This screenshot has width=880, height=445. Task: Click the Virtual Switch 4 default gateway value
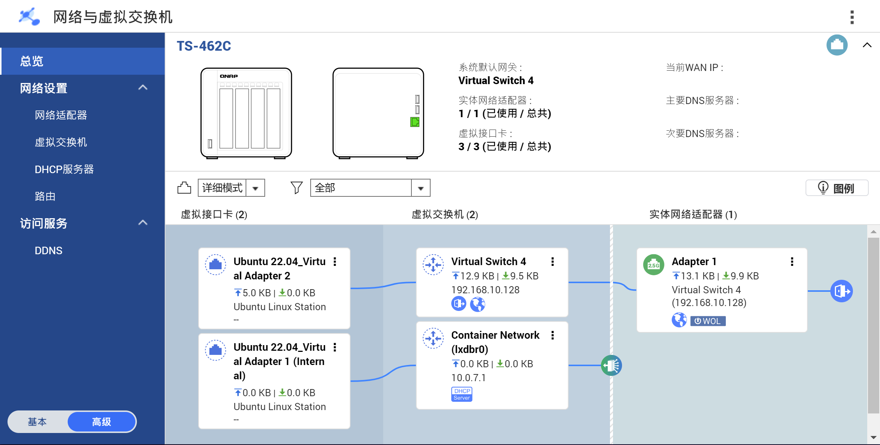click(x=496, y=80)
